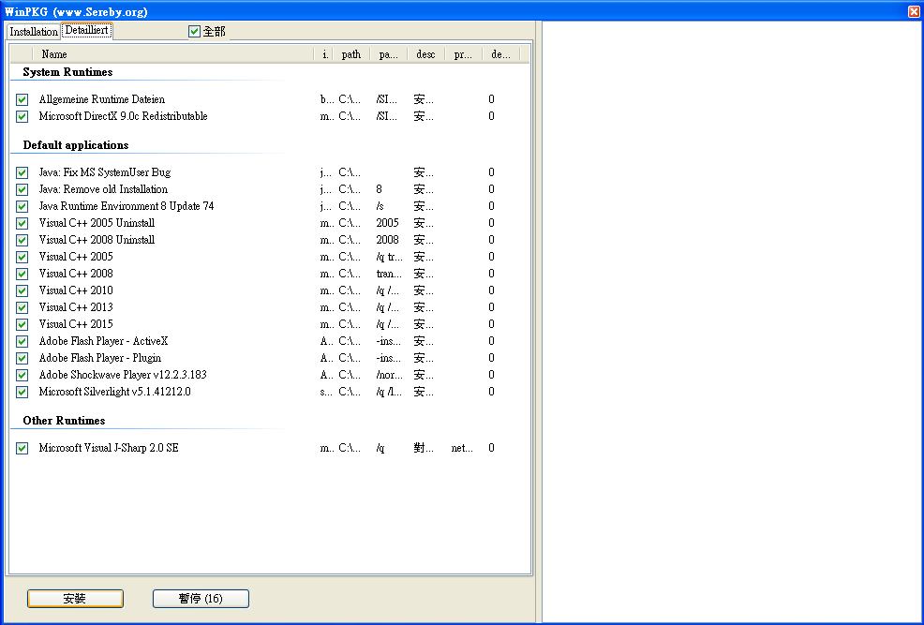Select the Allgemeine Runtime Dateien row text
This screenshot has width=924, height=625.
pos(102,99)
